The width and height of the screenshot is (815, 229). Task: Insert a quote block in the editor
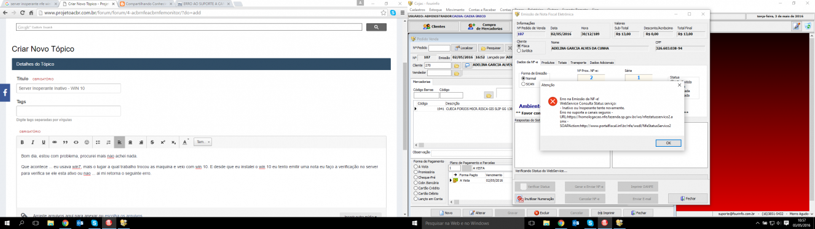tap(65, 142)
